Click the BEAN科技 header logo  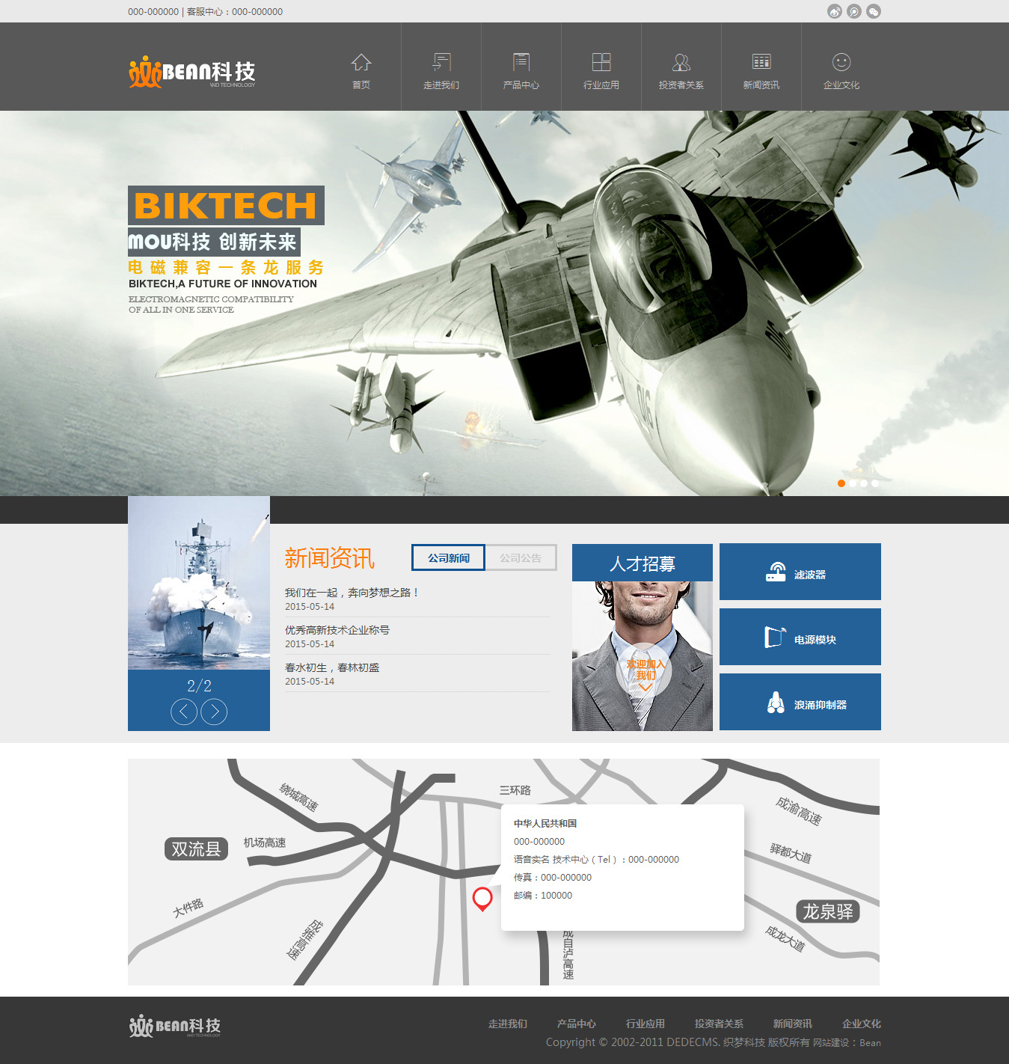192,72
